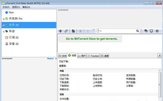Select 设备 (0) in the sidebar

pos(14,44)
